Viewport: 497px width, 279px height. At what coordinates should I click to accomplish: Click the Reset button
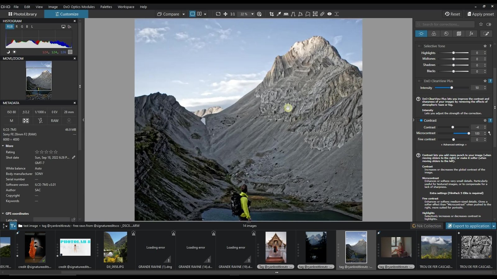click(453, 14)
